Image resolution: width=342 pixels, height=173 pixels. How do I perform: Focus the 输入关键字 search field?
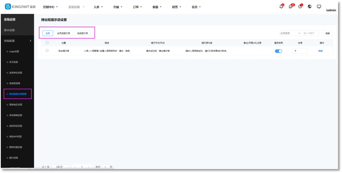(x=310, y=33)
